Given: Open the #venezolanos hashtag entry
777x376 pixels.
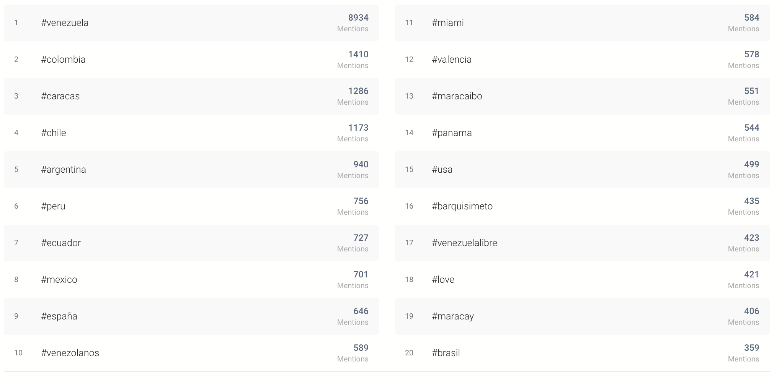Looking at the screenshot, I should (70, 353).
